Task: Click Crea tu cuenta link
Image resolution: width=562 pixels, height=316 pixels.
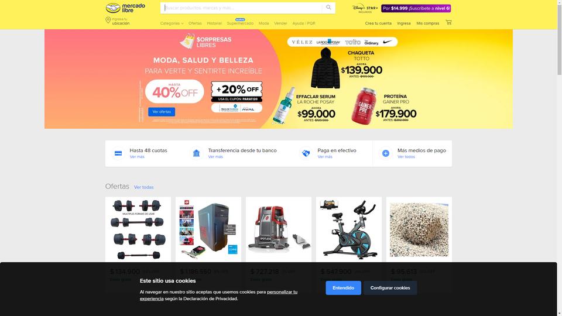Action: [x=378, y=23]
